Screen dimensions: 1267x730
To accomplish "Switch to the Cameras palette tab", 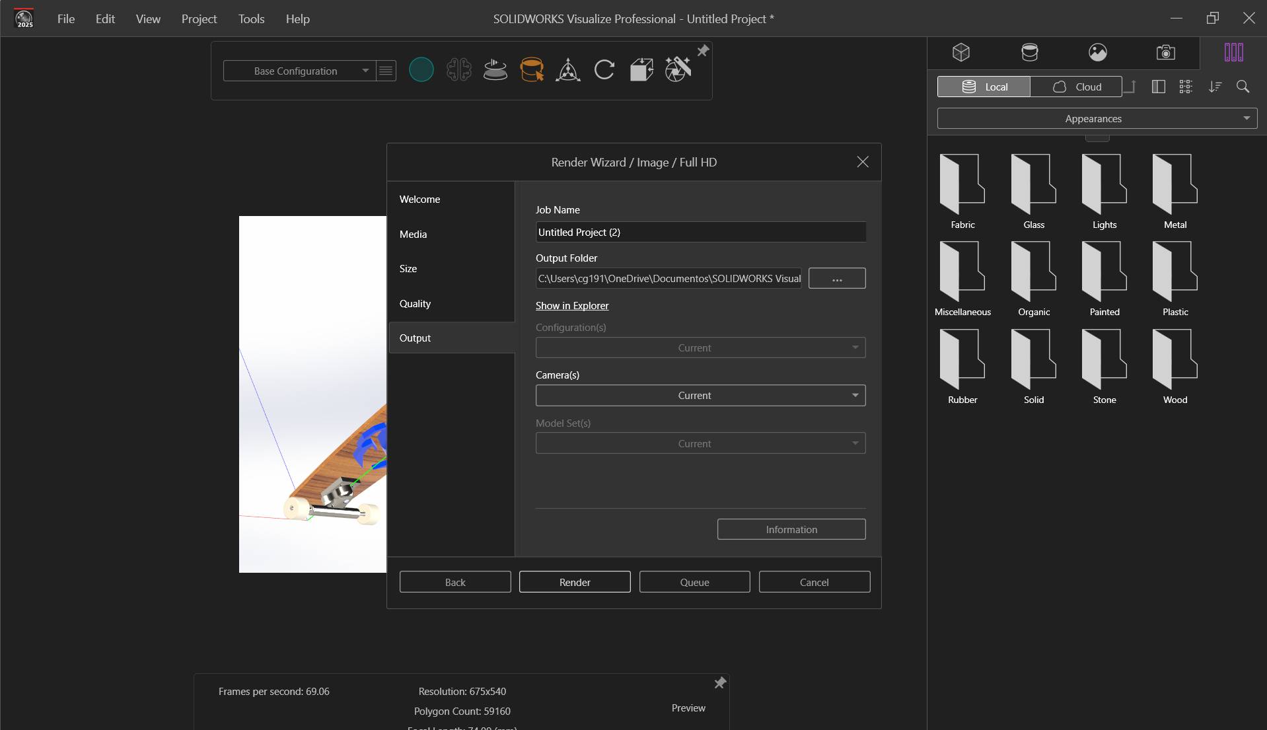I will (1165, 52).
